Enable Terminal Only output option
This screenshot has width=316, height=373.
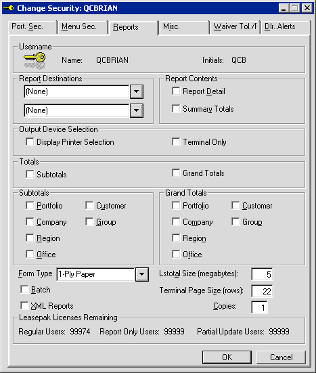[176, 141]
